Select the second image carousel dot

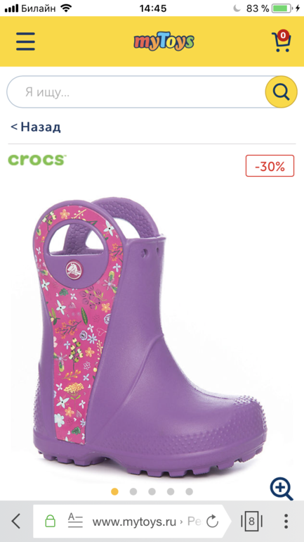point(133,491)
